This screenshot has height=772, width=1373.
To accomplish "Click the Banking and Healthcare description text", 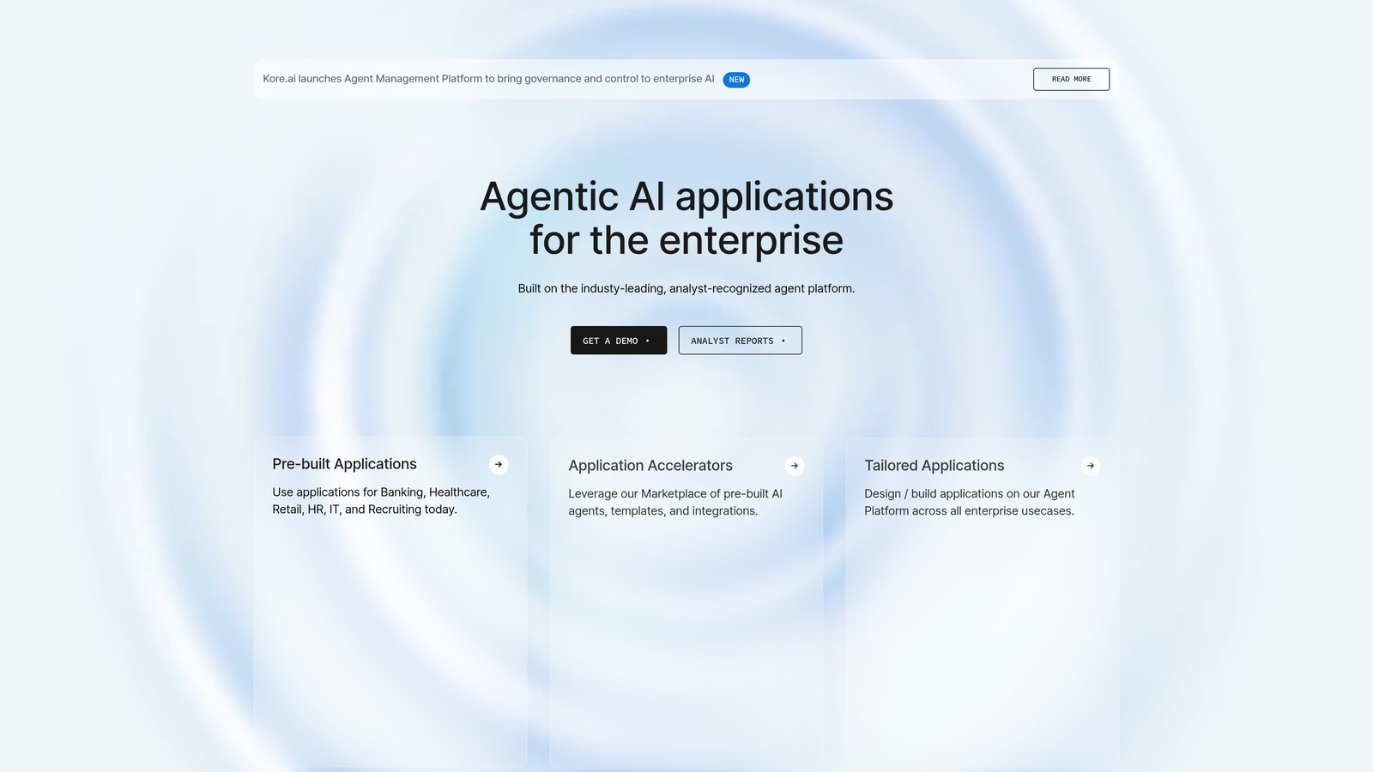I will pos(380,500).
